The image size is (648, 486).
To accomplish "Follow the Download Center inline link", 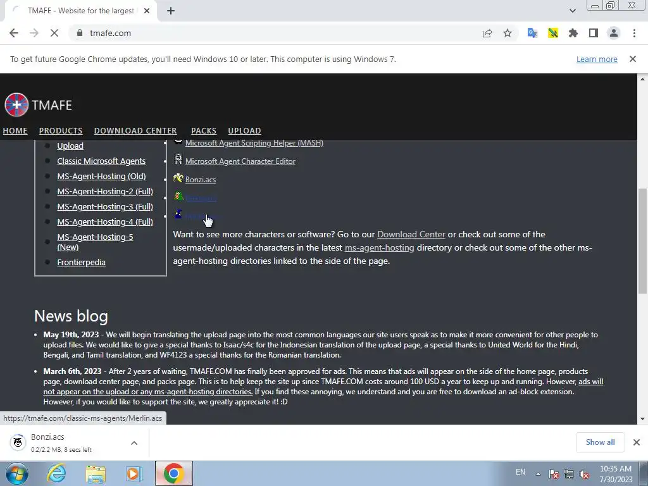I will coord(411,234).
